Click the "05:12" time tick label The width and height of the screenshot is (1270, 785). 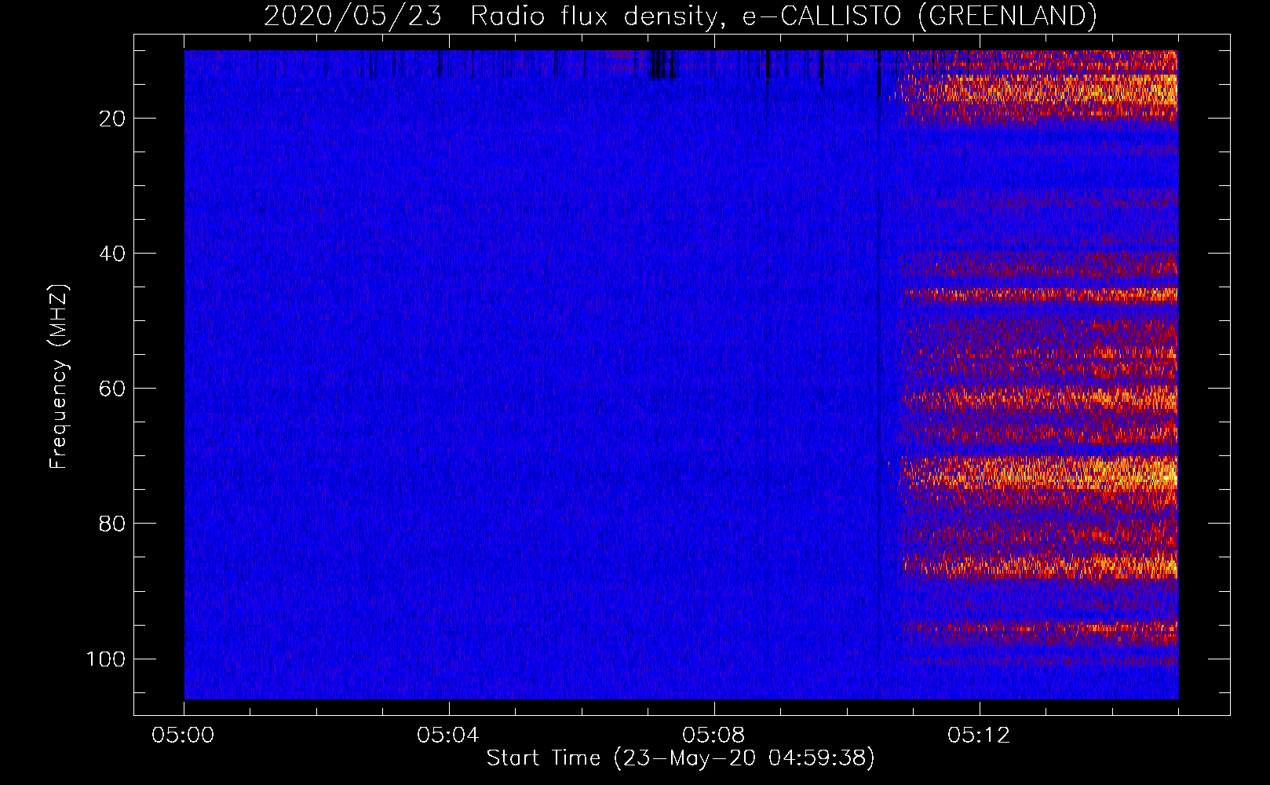pos(979,736)
